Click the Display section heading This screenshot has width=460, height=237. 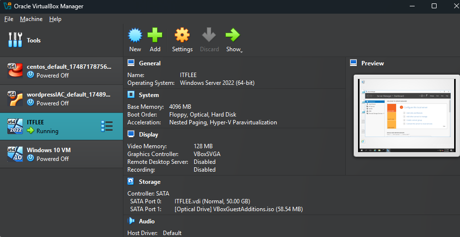(x=148, y=135)
